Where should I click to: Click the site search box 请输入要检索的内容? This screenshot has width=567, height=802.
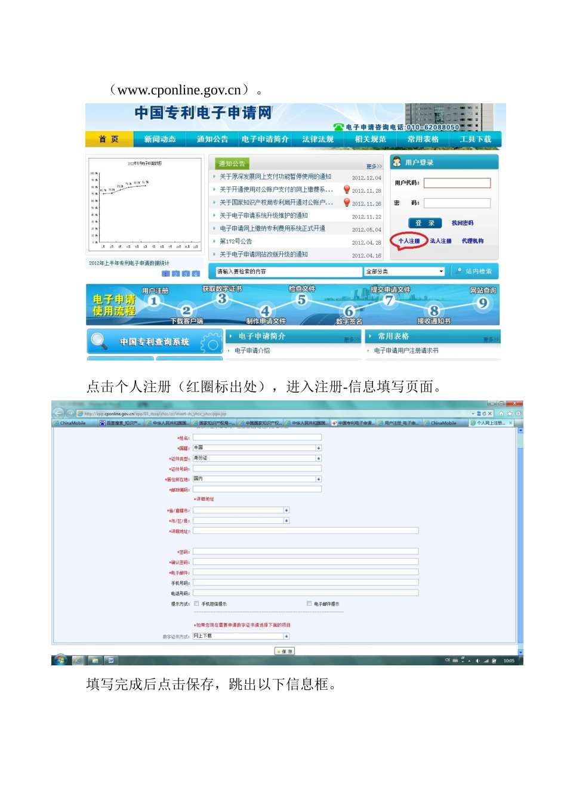pyautogui.click(x=289, y=272)
